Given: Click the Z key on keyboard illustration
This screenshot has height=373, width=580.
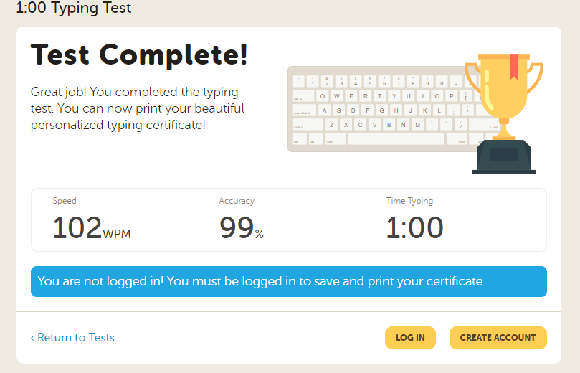Looking at the screenshot, I should (x=331, y=125).
